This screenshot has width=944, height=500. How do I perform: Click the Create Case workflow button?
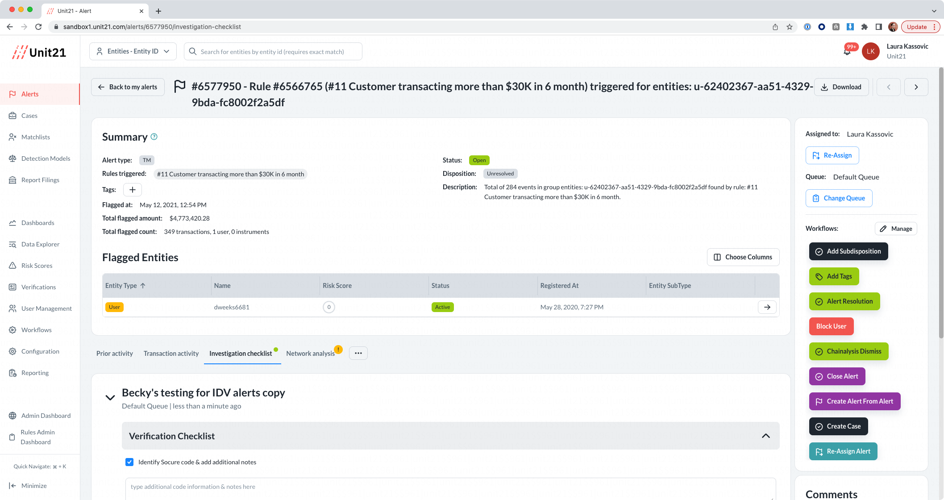(838, 426)
